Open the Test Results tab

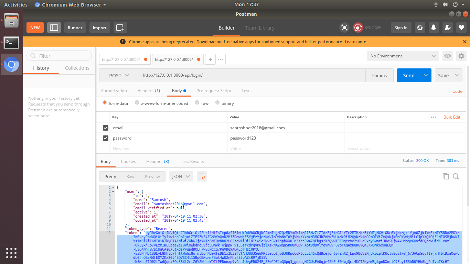pyautogui.click(x=192, y=162)
